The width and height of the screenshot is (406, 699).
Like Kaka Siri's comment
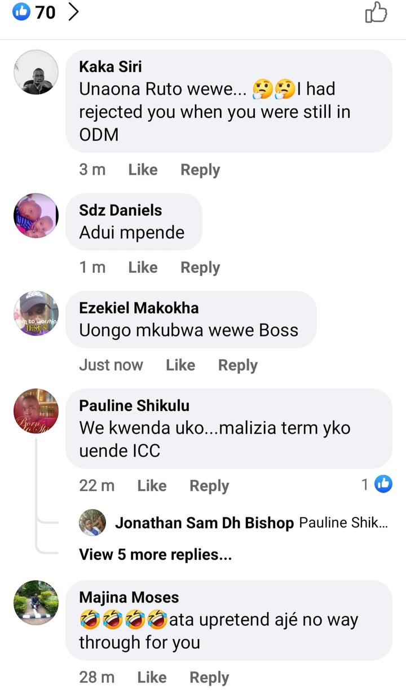coord(143,170)
